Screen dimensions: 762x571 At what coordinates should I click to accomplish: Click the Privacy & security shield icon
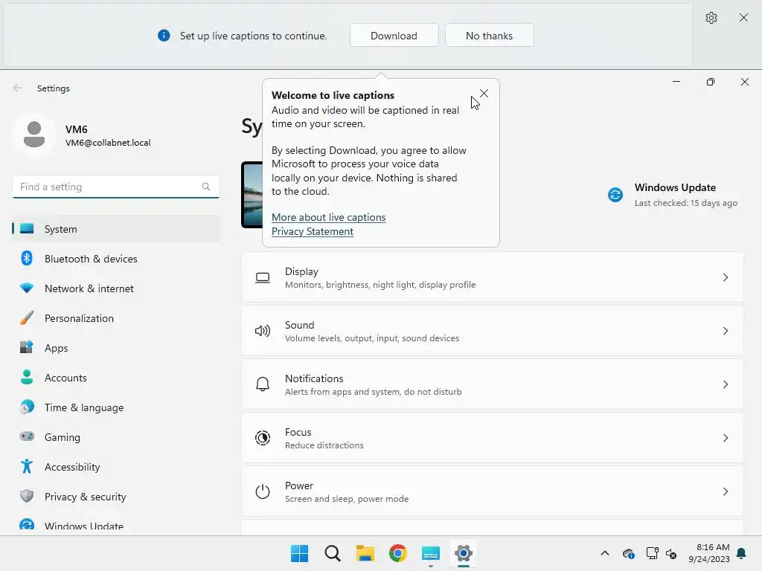[27, 496]
